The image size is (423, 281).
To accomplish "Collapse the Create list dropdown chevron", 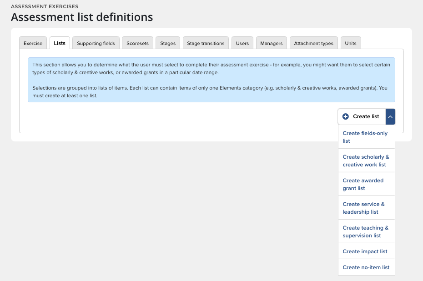I will (x=390, y=116).
